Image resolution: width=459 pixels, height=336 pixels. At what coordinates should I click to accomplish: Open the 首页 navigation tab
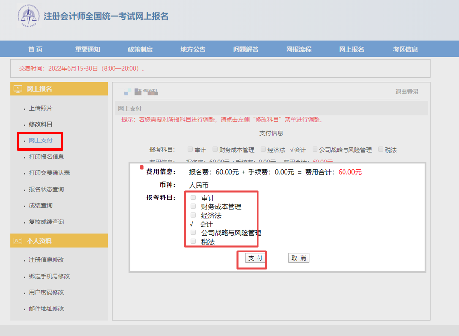tap(35, 49)
